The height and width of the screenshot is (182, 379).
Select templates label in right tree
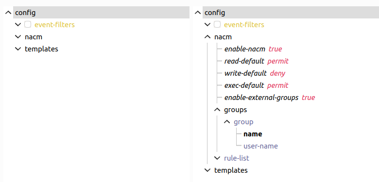point(231,170)
